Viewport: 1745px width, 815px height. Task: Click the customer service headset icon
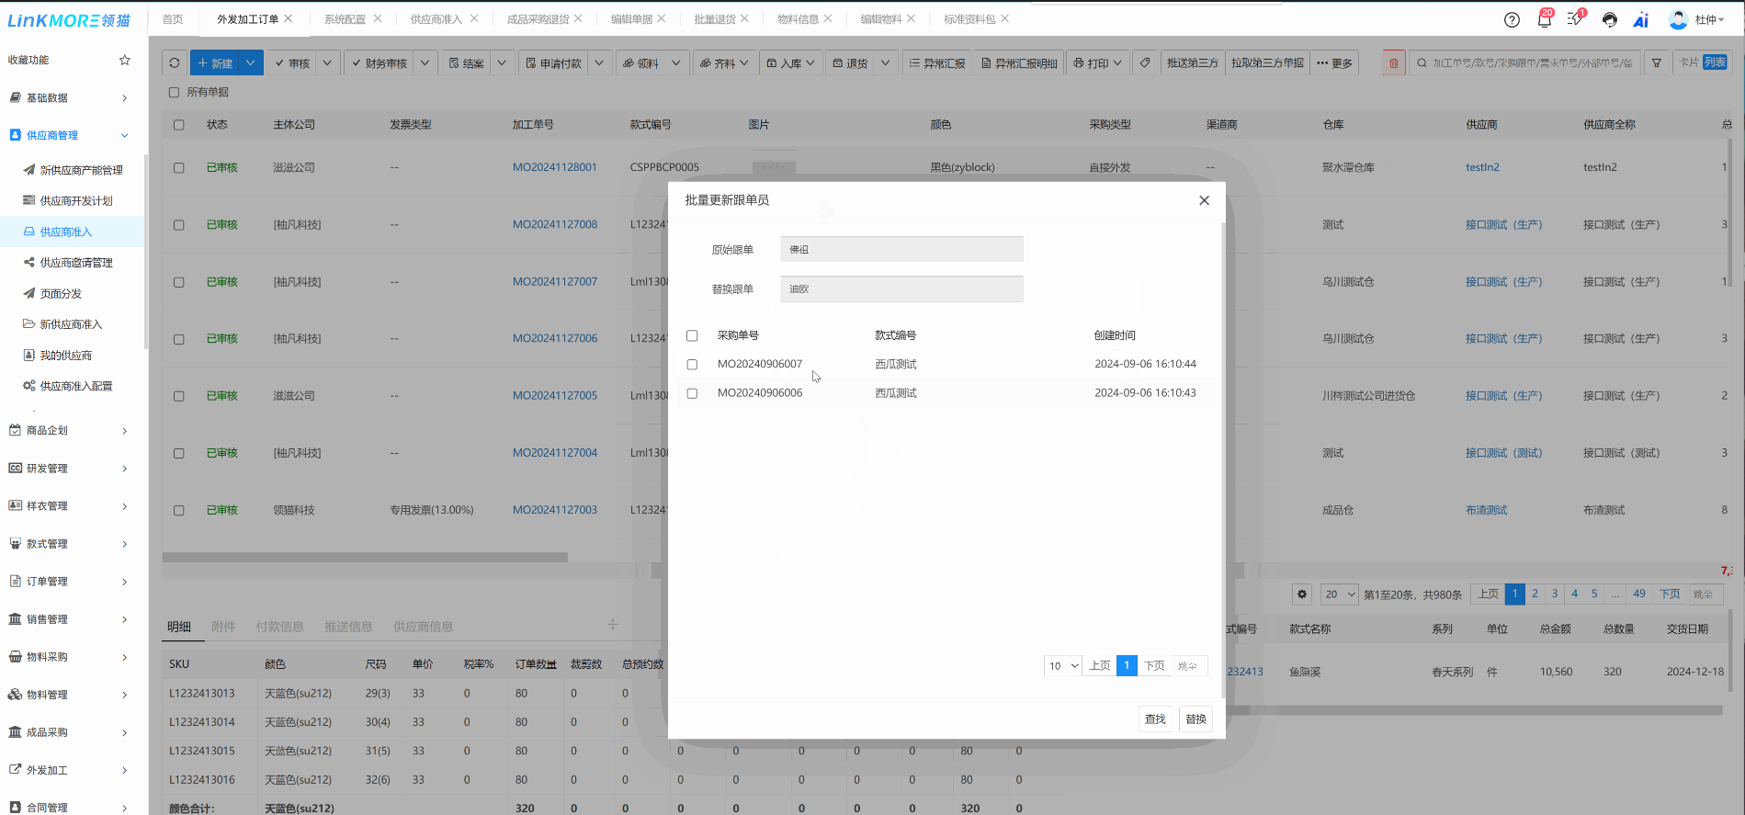(x=1609, y=19)
